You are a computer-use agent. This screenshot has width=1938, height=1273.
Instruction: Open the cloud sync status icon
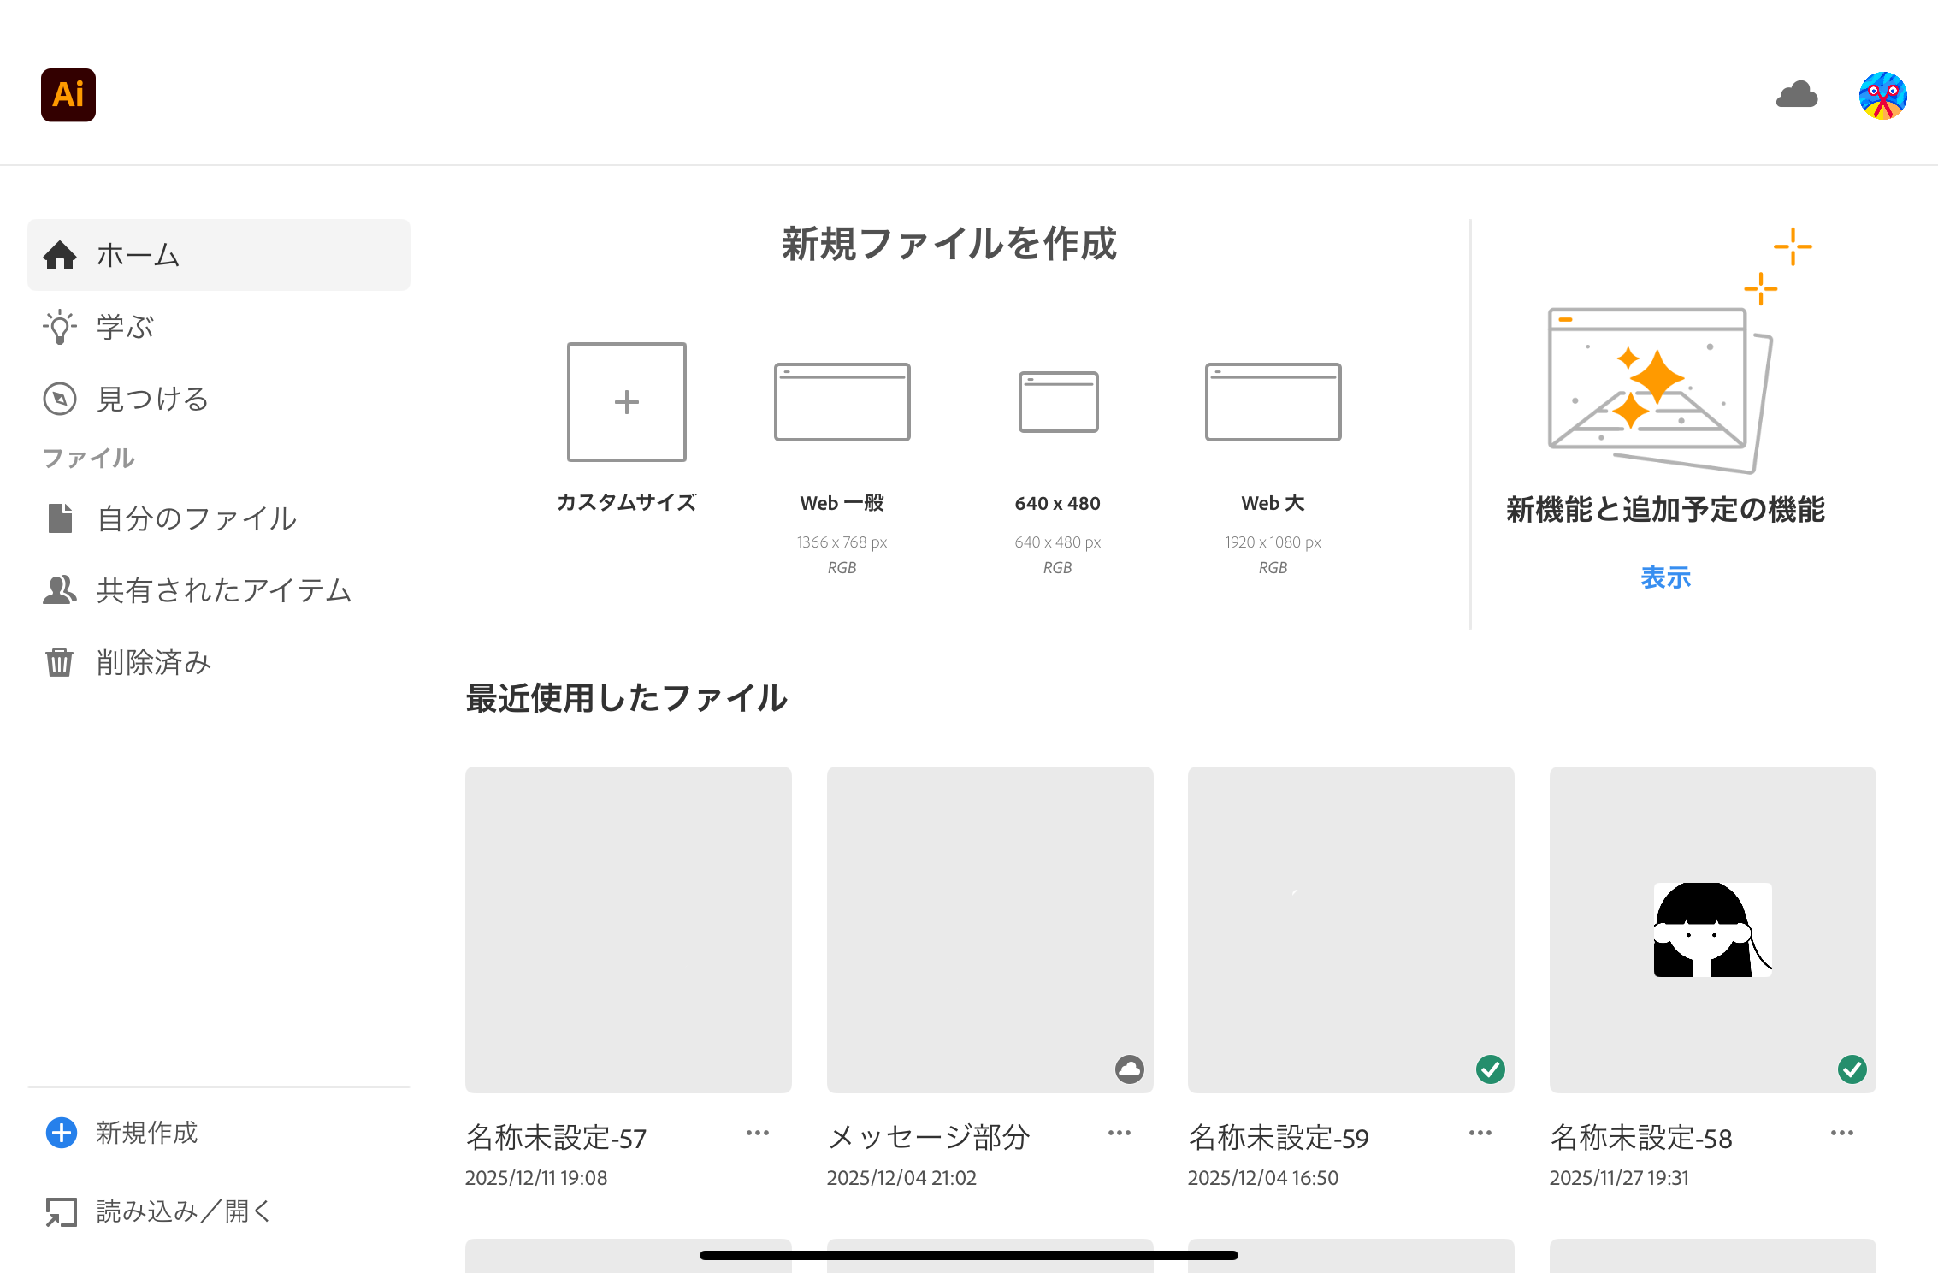(x=1797, y=95)
